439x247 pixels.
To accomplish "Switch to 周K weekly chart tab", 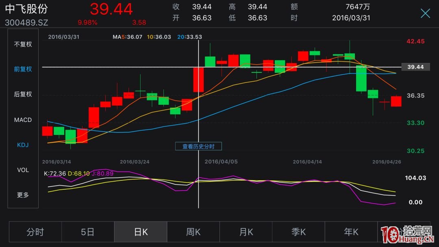I will pyautogui.click(x=193, y=232).
